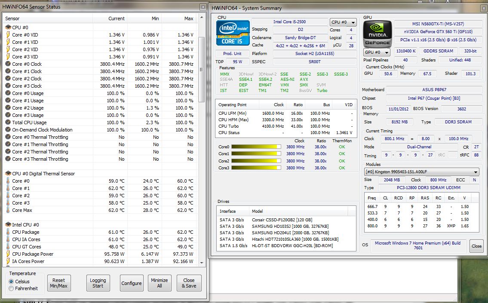Screen dimensions: 488x303
Task: Click the IA Cores Power lightning icon
Action: point(8,261)
